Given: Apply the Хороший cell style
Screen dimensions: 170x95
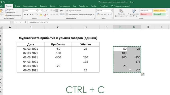Looking at the screenshot, I should [x=159, y=14].
